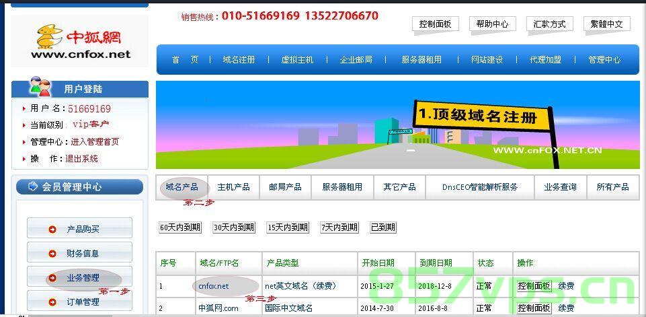Select 邮局产品 tab
This screenshot has height=317, width=646.
click(285, 187)
